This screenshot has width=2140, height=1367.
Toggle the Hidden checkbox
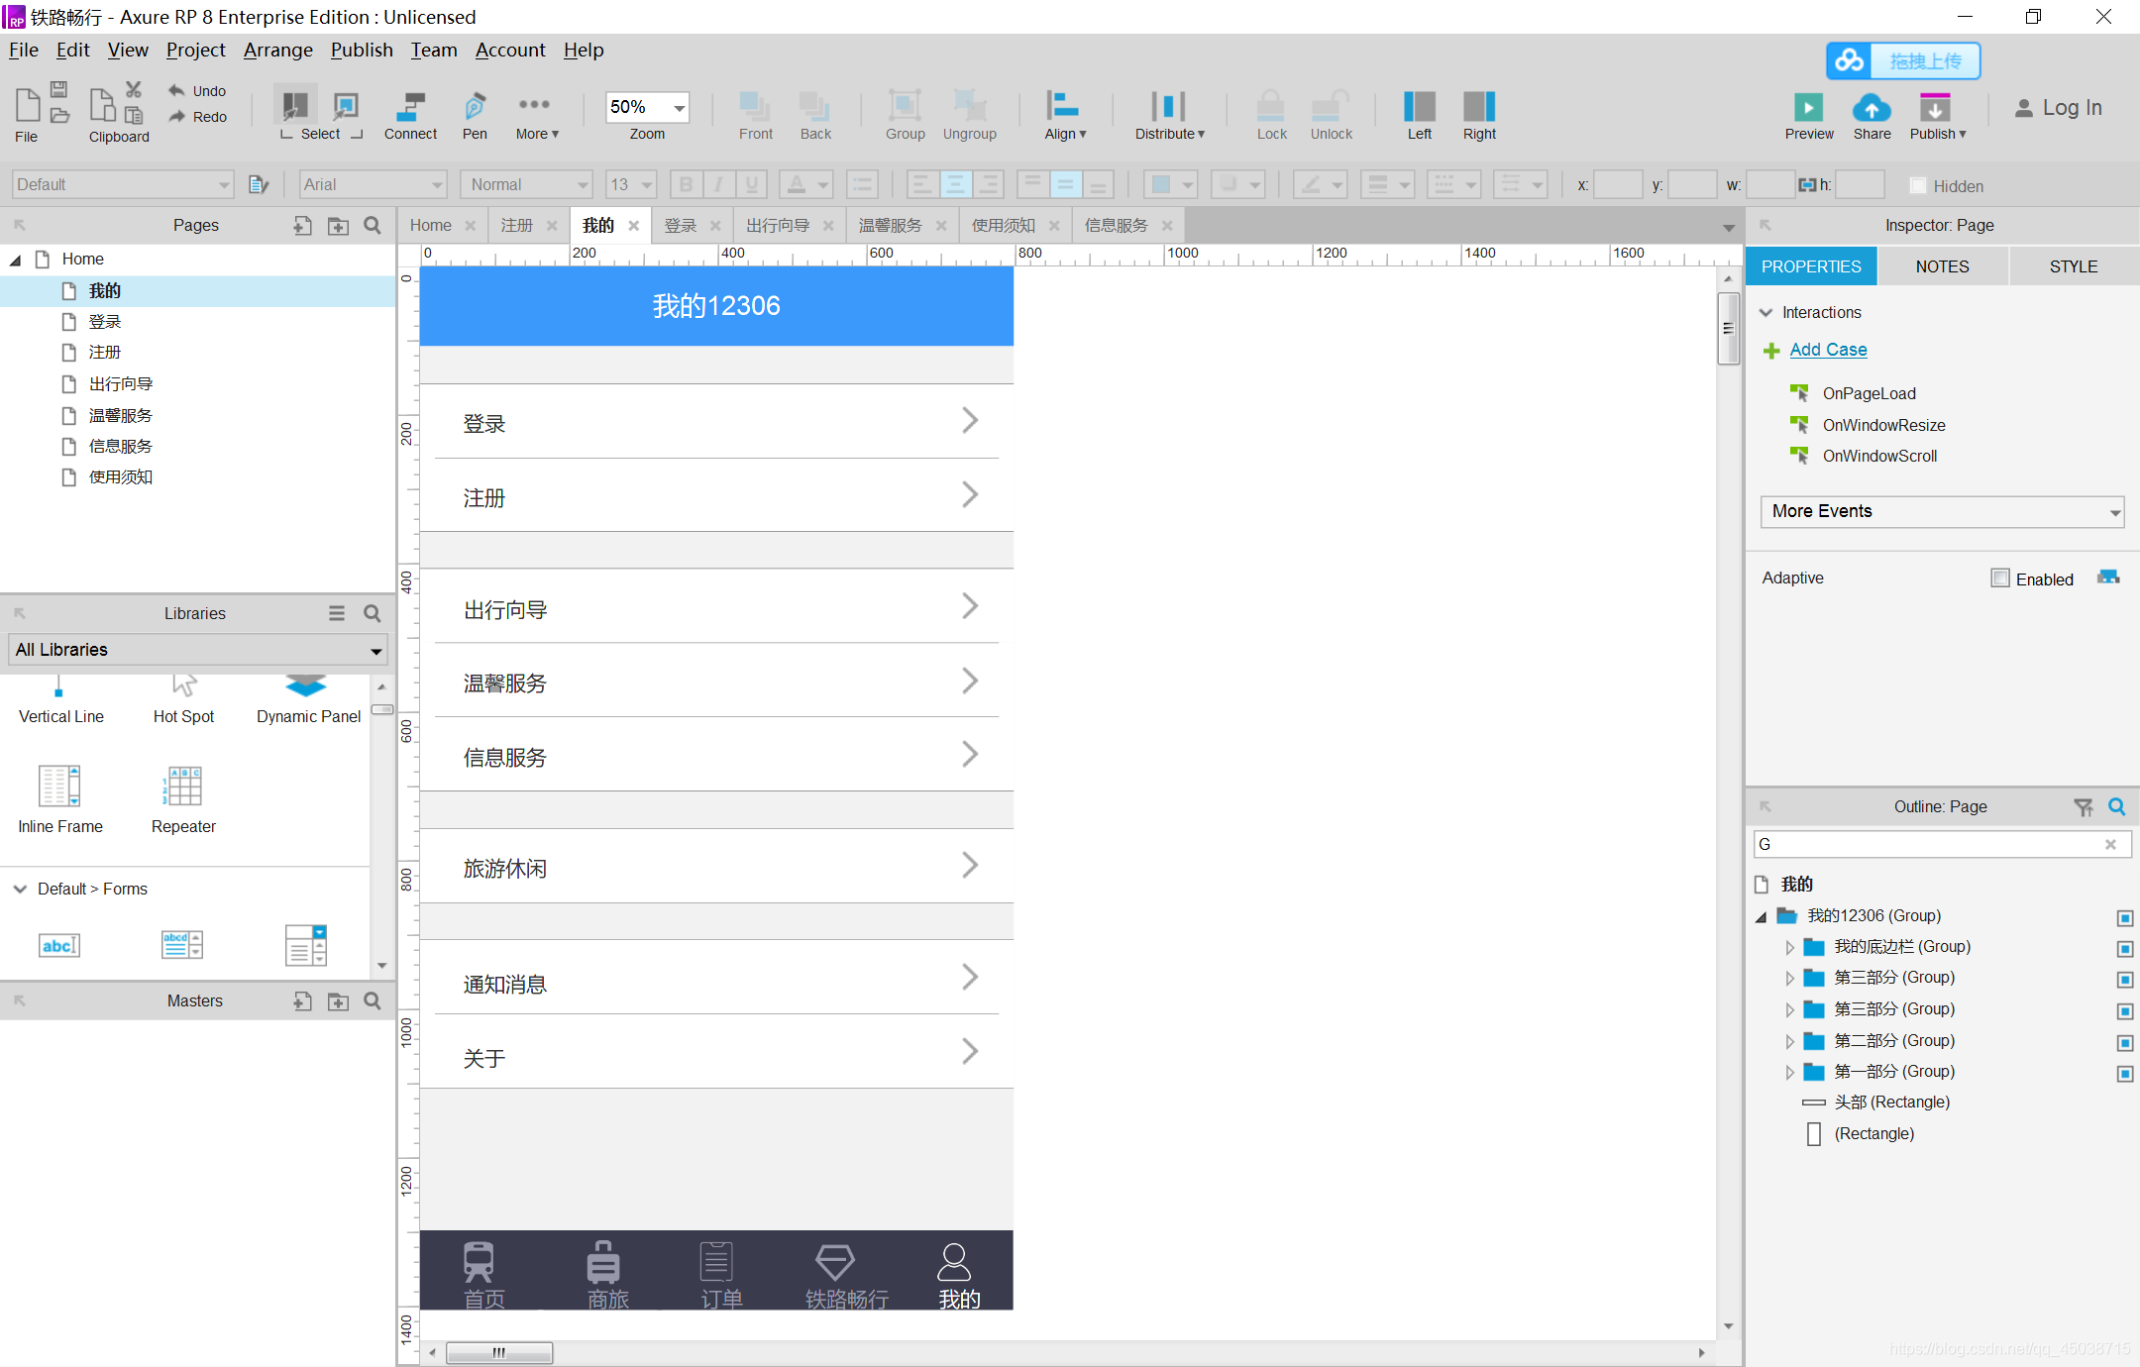[x=1918, y=185]
